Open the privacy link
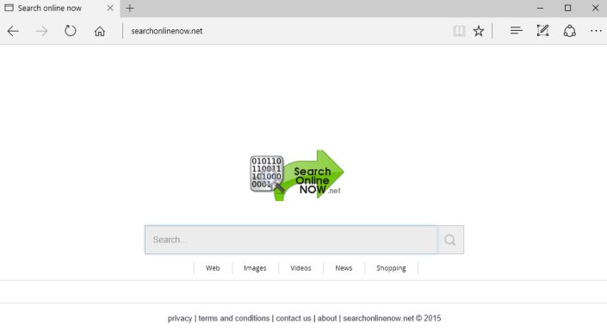607x336 pixels. 180,318
